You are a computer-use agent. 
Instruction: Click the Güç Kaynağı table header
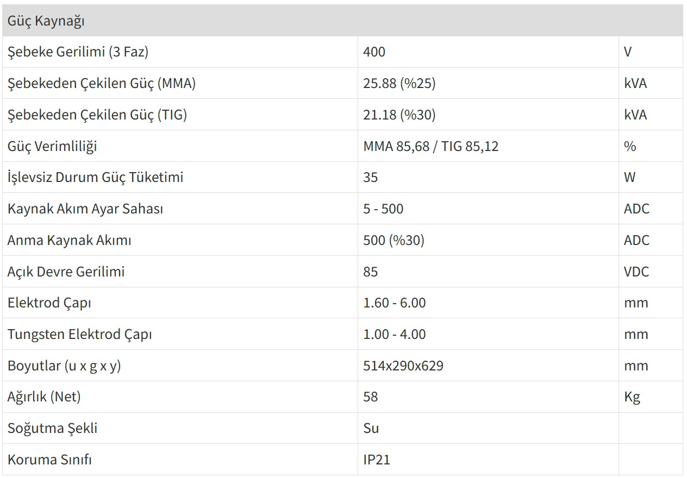click(46, 21)
